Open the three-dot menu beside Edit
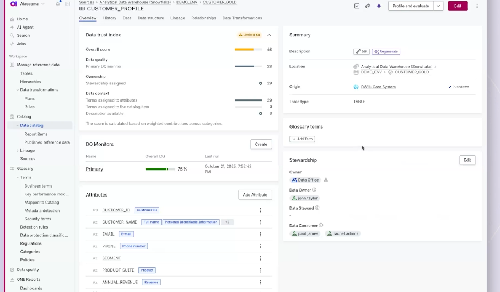The width and height of the screenshot is (500, 292). (x=477, y=6)
